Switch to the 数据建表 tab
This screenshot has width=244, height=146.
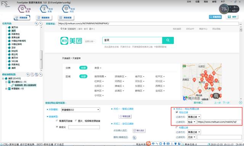click(44, 17)
